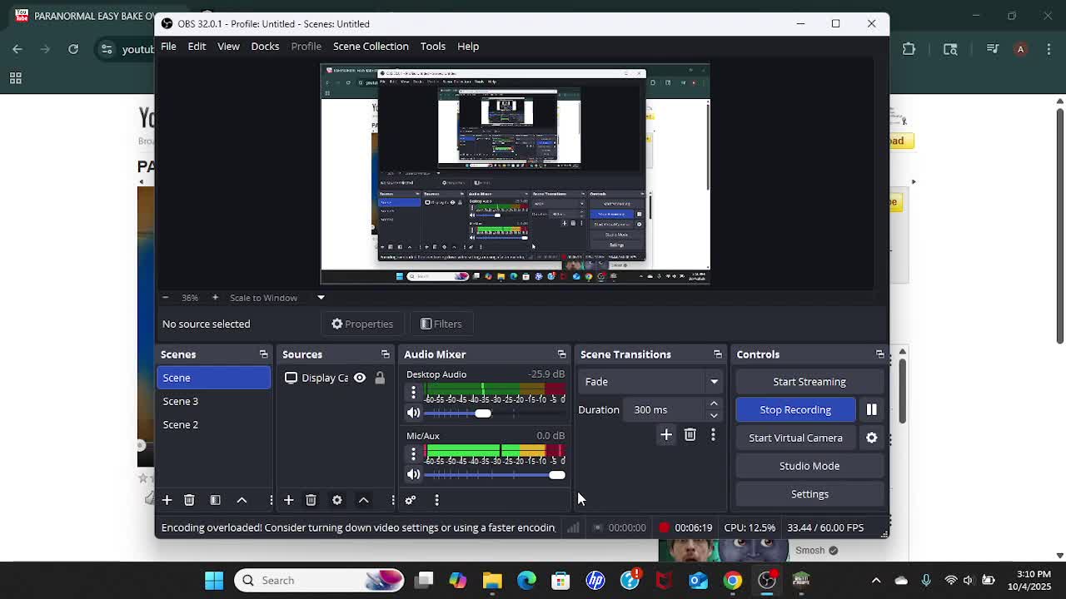1066x599 pixels.
Task: Open scene filters icon in Scenes toolbar
Action: (x=215, y=500)
